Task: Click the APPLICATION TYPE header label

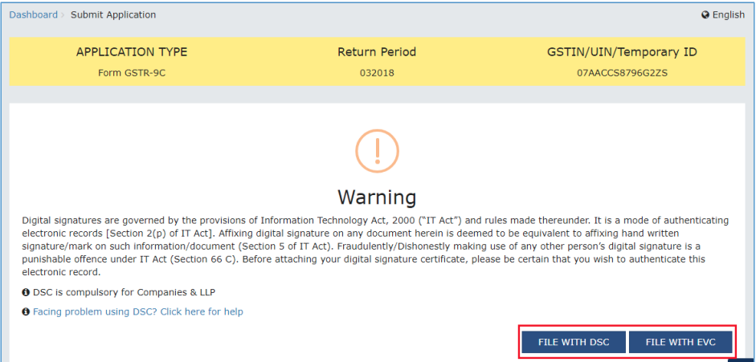Action: (x=132, y=52)
